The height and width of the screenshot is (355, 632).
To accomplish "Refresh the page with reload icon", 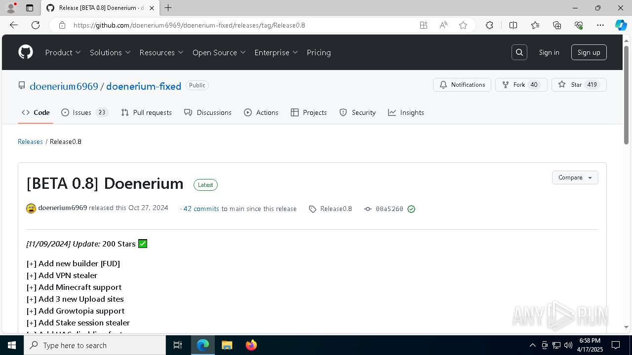I will (36, 25).
